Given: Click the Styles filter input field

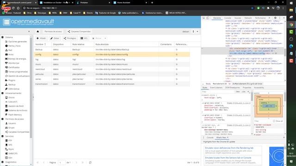Looking at the screenshot, I should click(218, 92).
